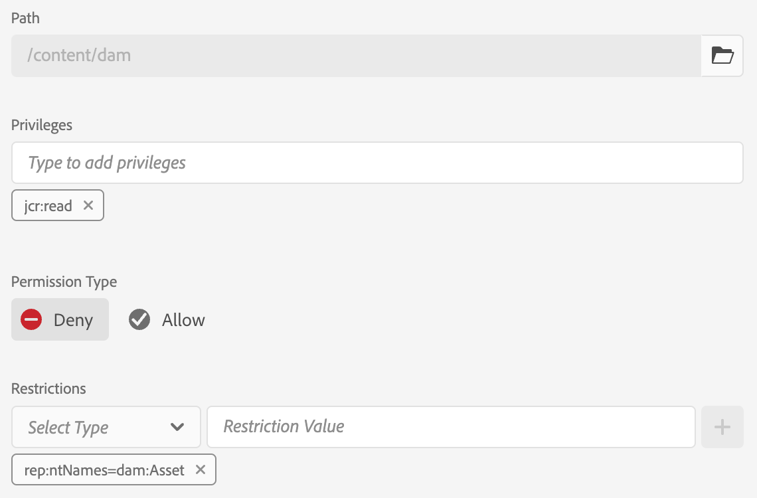The height and width of the screenshot is (498, 757).
Task: Select Deny as the permission type
Action: click(60, 319)
